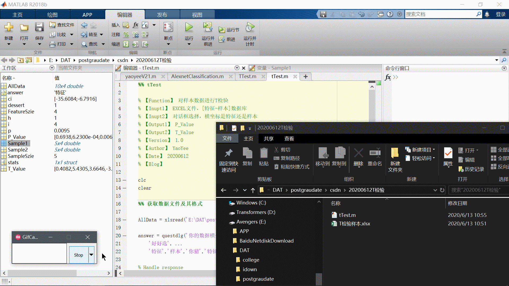Click the documentation search field
509x286 pixels.
[440, 14]
